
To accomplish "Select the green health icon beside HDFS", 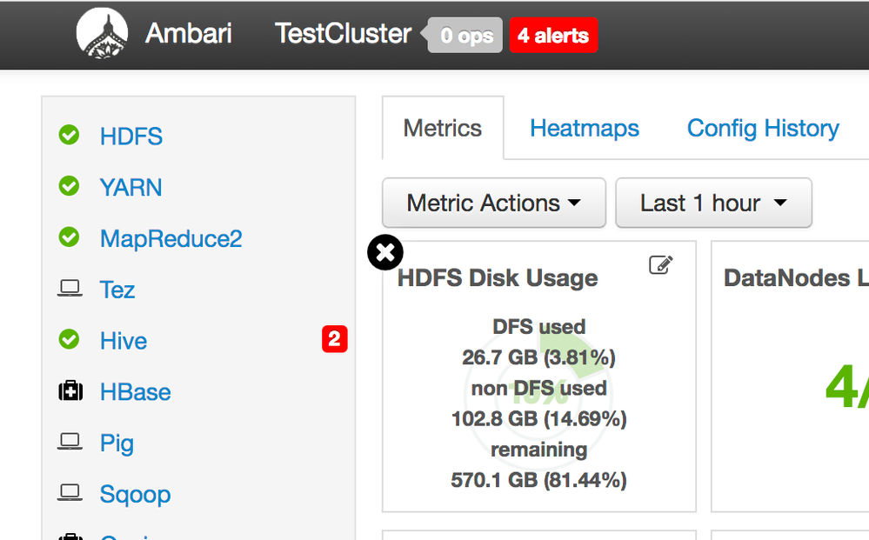I will (x=69, y=136).
